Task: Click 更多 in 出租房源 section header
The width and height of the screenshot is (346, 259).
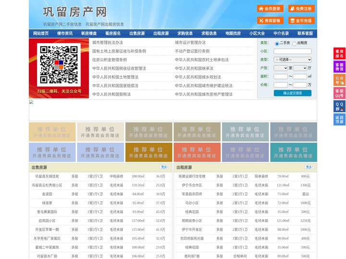Action: (x=309, y=167)
